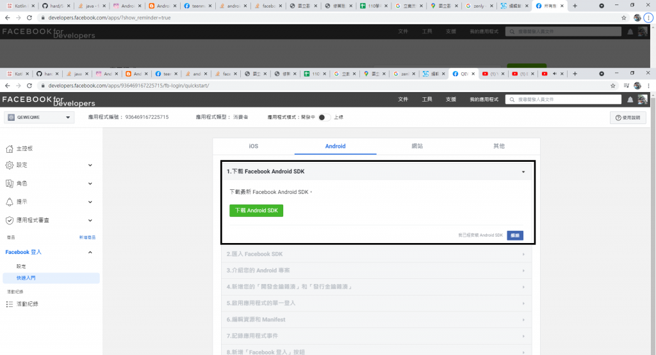
Task: Select the iOS platform tab
Action: [x=254, y=146]
